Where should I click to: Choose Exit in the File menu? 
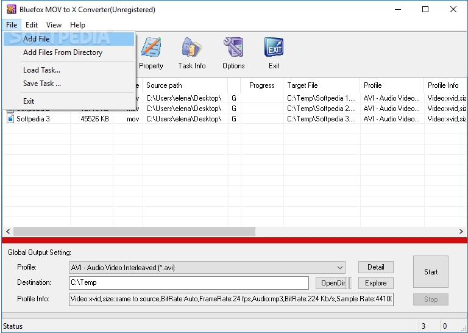click(69, 101)
